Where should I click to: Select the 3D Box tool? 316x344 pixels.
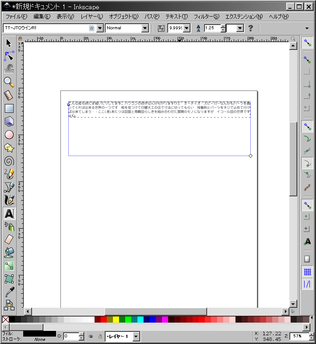[x=9, y=122]
